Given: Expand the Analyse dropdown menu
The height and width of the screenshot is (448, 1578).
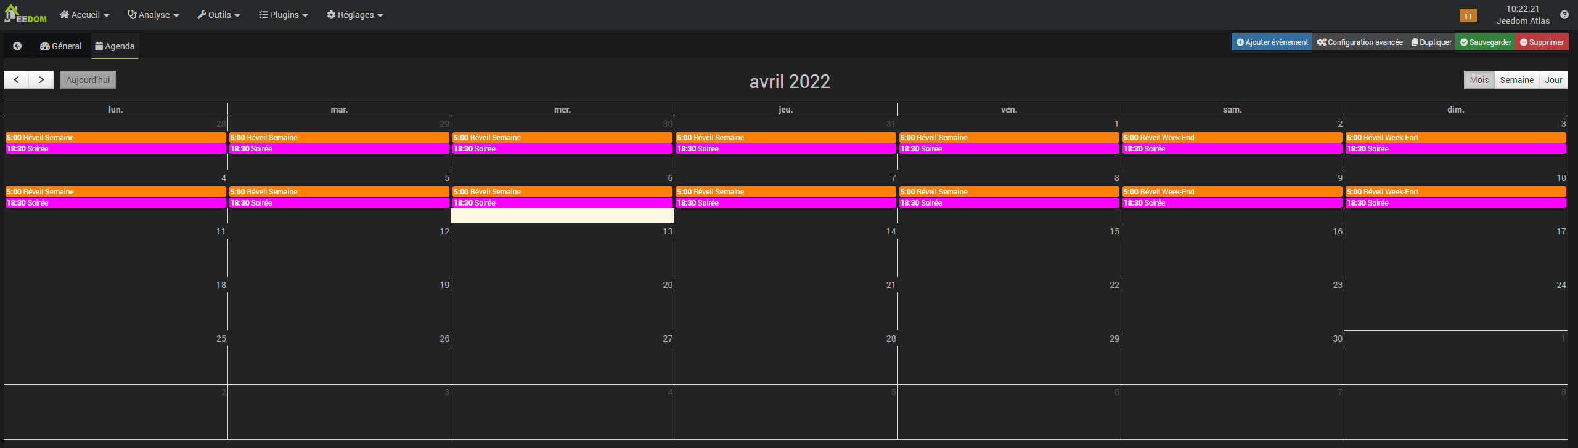Looking at the screenshot, I should [x=153, y=15].
